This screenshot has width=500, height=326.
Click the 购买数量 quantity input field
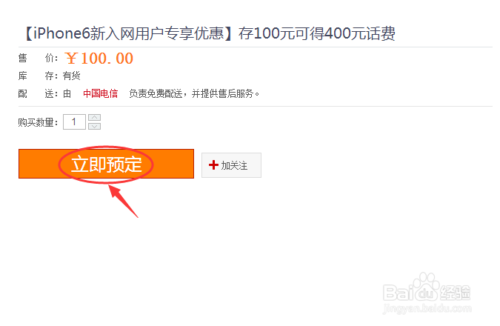[x=74, y=122]
